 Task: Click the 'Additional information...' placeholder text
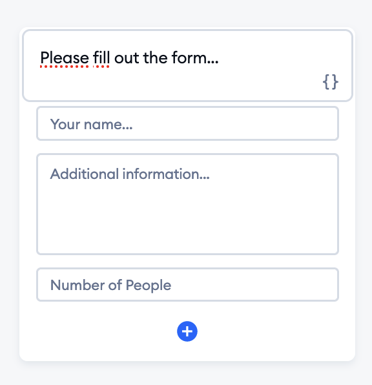(130, 174)
